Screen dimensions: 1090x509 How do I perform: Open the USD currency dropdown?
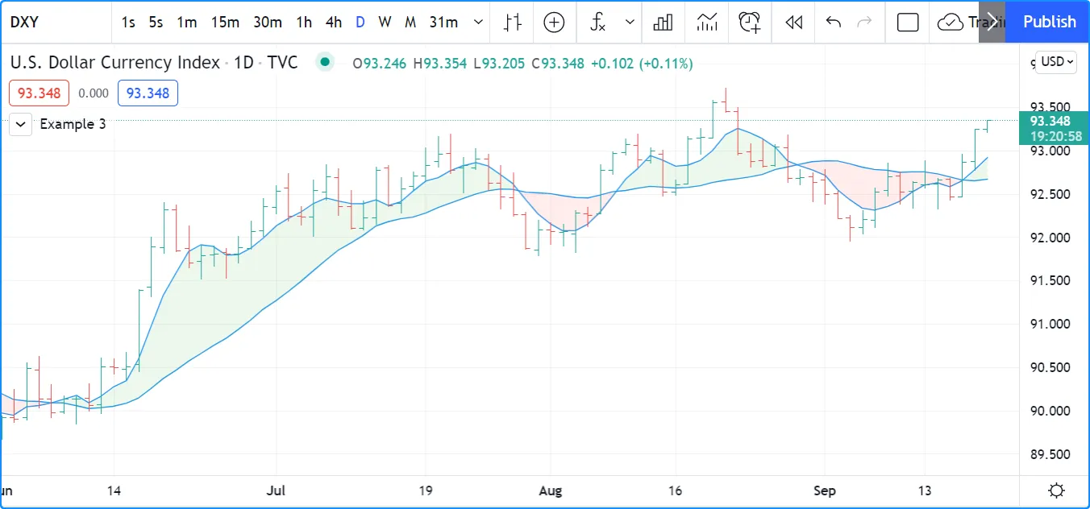(x=1057, y=62)
